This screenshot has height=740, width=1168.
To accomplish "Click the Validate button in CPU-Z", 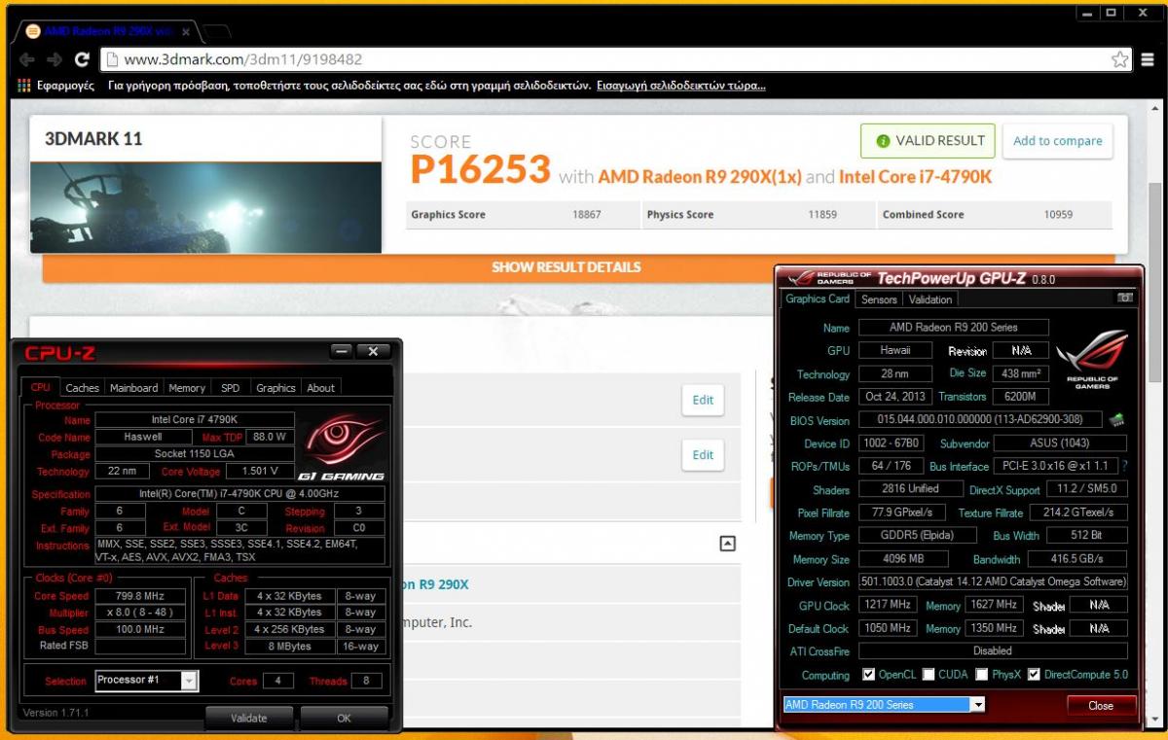I will coord(248,718).
